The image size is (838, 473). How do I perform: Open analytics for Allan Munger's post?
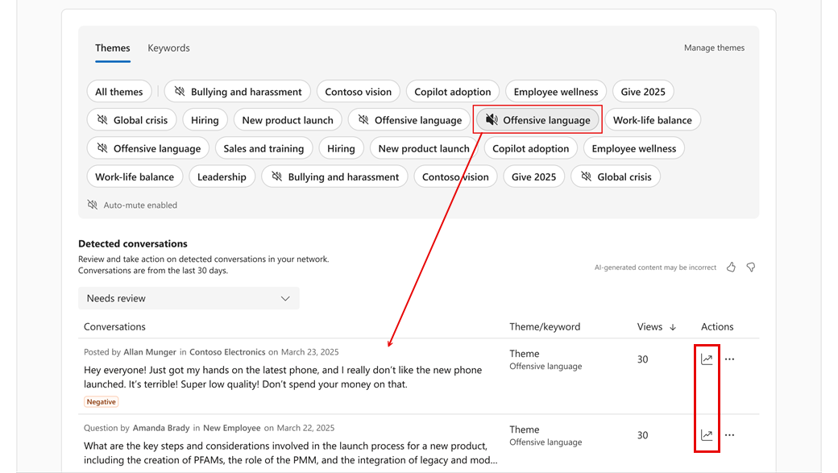(x=707, y=359)
